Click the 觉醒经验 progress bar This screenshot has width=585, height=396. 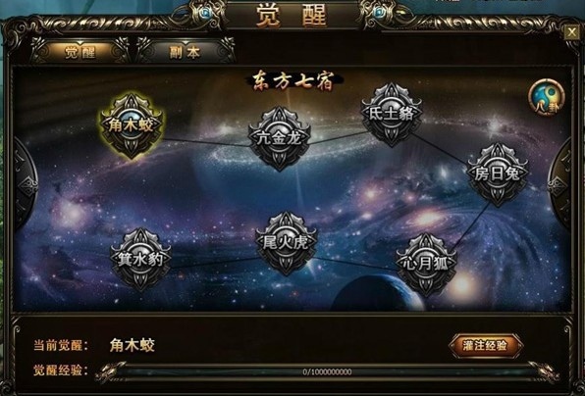point(327,371)
